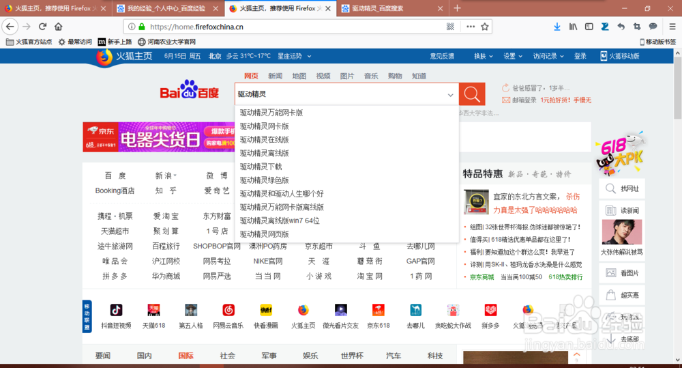Image resolution: width=682 pixels, height=368 pixels.
Task: Click the page vertical scrollbar thumb
Action: (x=678, y=88)
